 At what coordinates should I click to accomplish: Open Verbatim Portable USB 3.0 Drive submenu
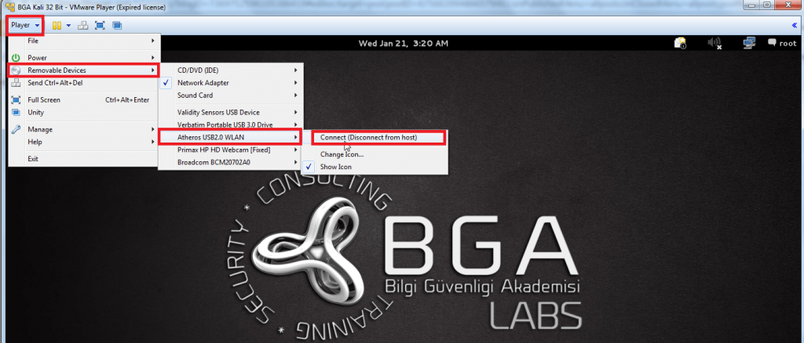click(x=230, y=125)
